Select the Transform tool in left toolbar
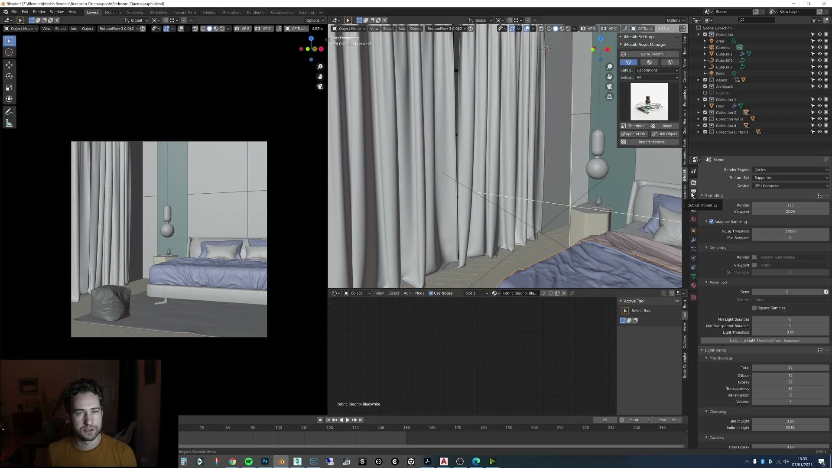The height and width of the screenshot is (468, 832). [9, 99]
